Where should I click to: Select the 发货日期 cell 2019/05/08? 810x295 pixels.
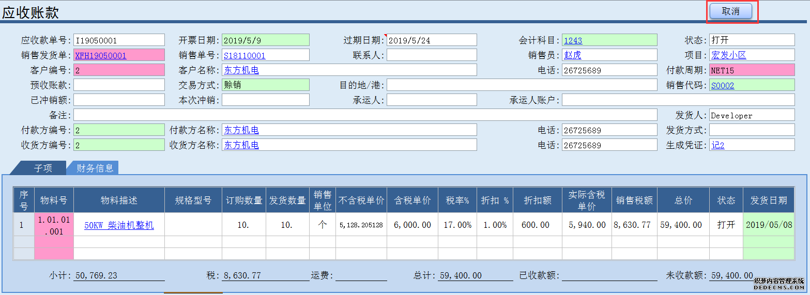tap(769, 225)
